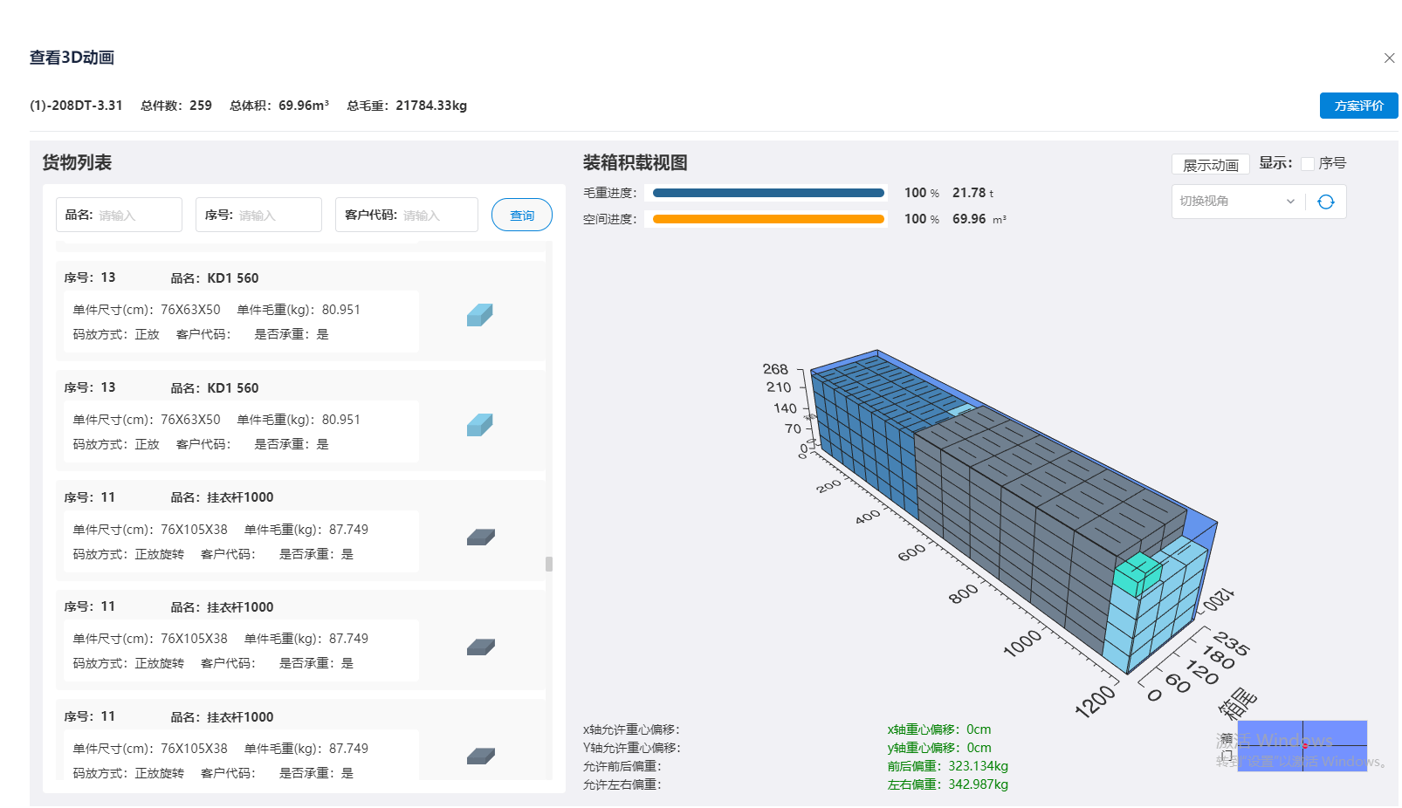Image resolution: width=1402 pixels, height=808 pixels.
Task: Click the 总体积: 69.96m³ text
Action: [x=279, y=106]
